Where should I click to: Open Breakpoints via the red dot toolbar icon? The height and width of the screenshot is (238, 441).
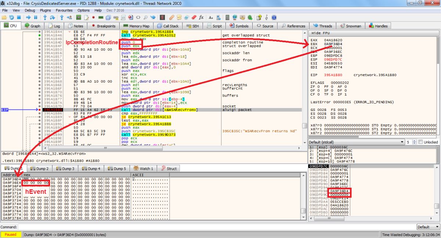tap(94, 17)
